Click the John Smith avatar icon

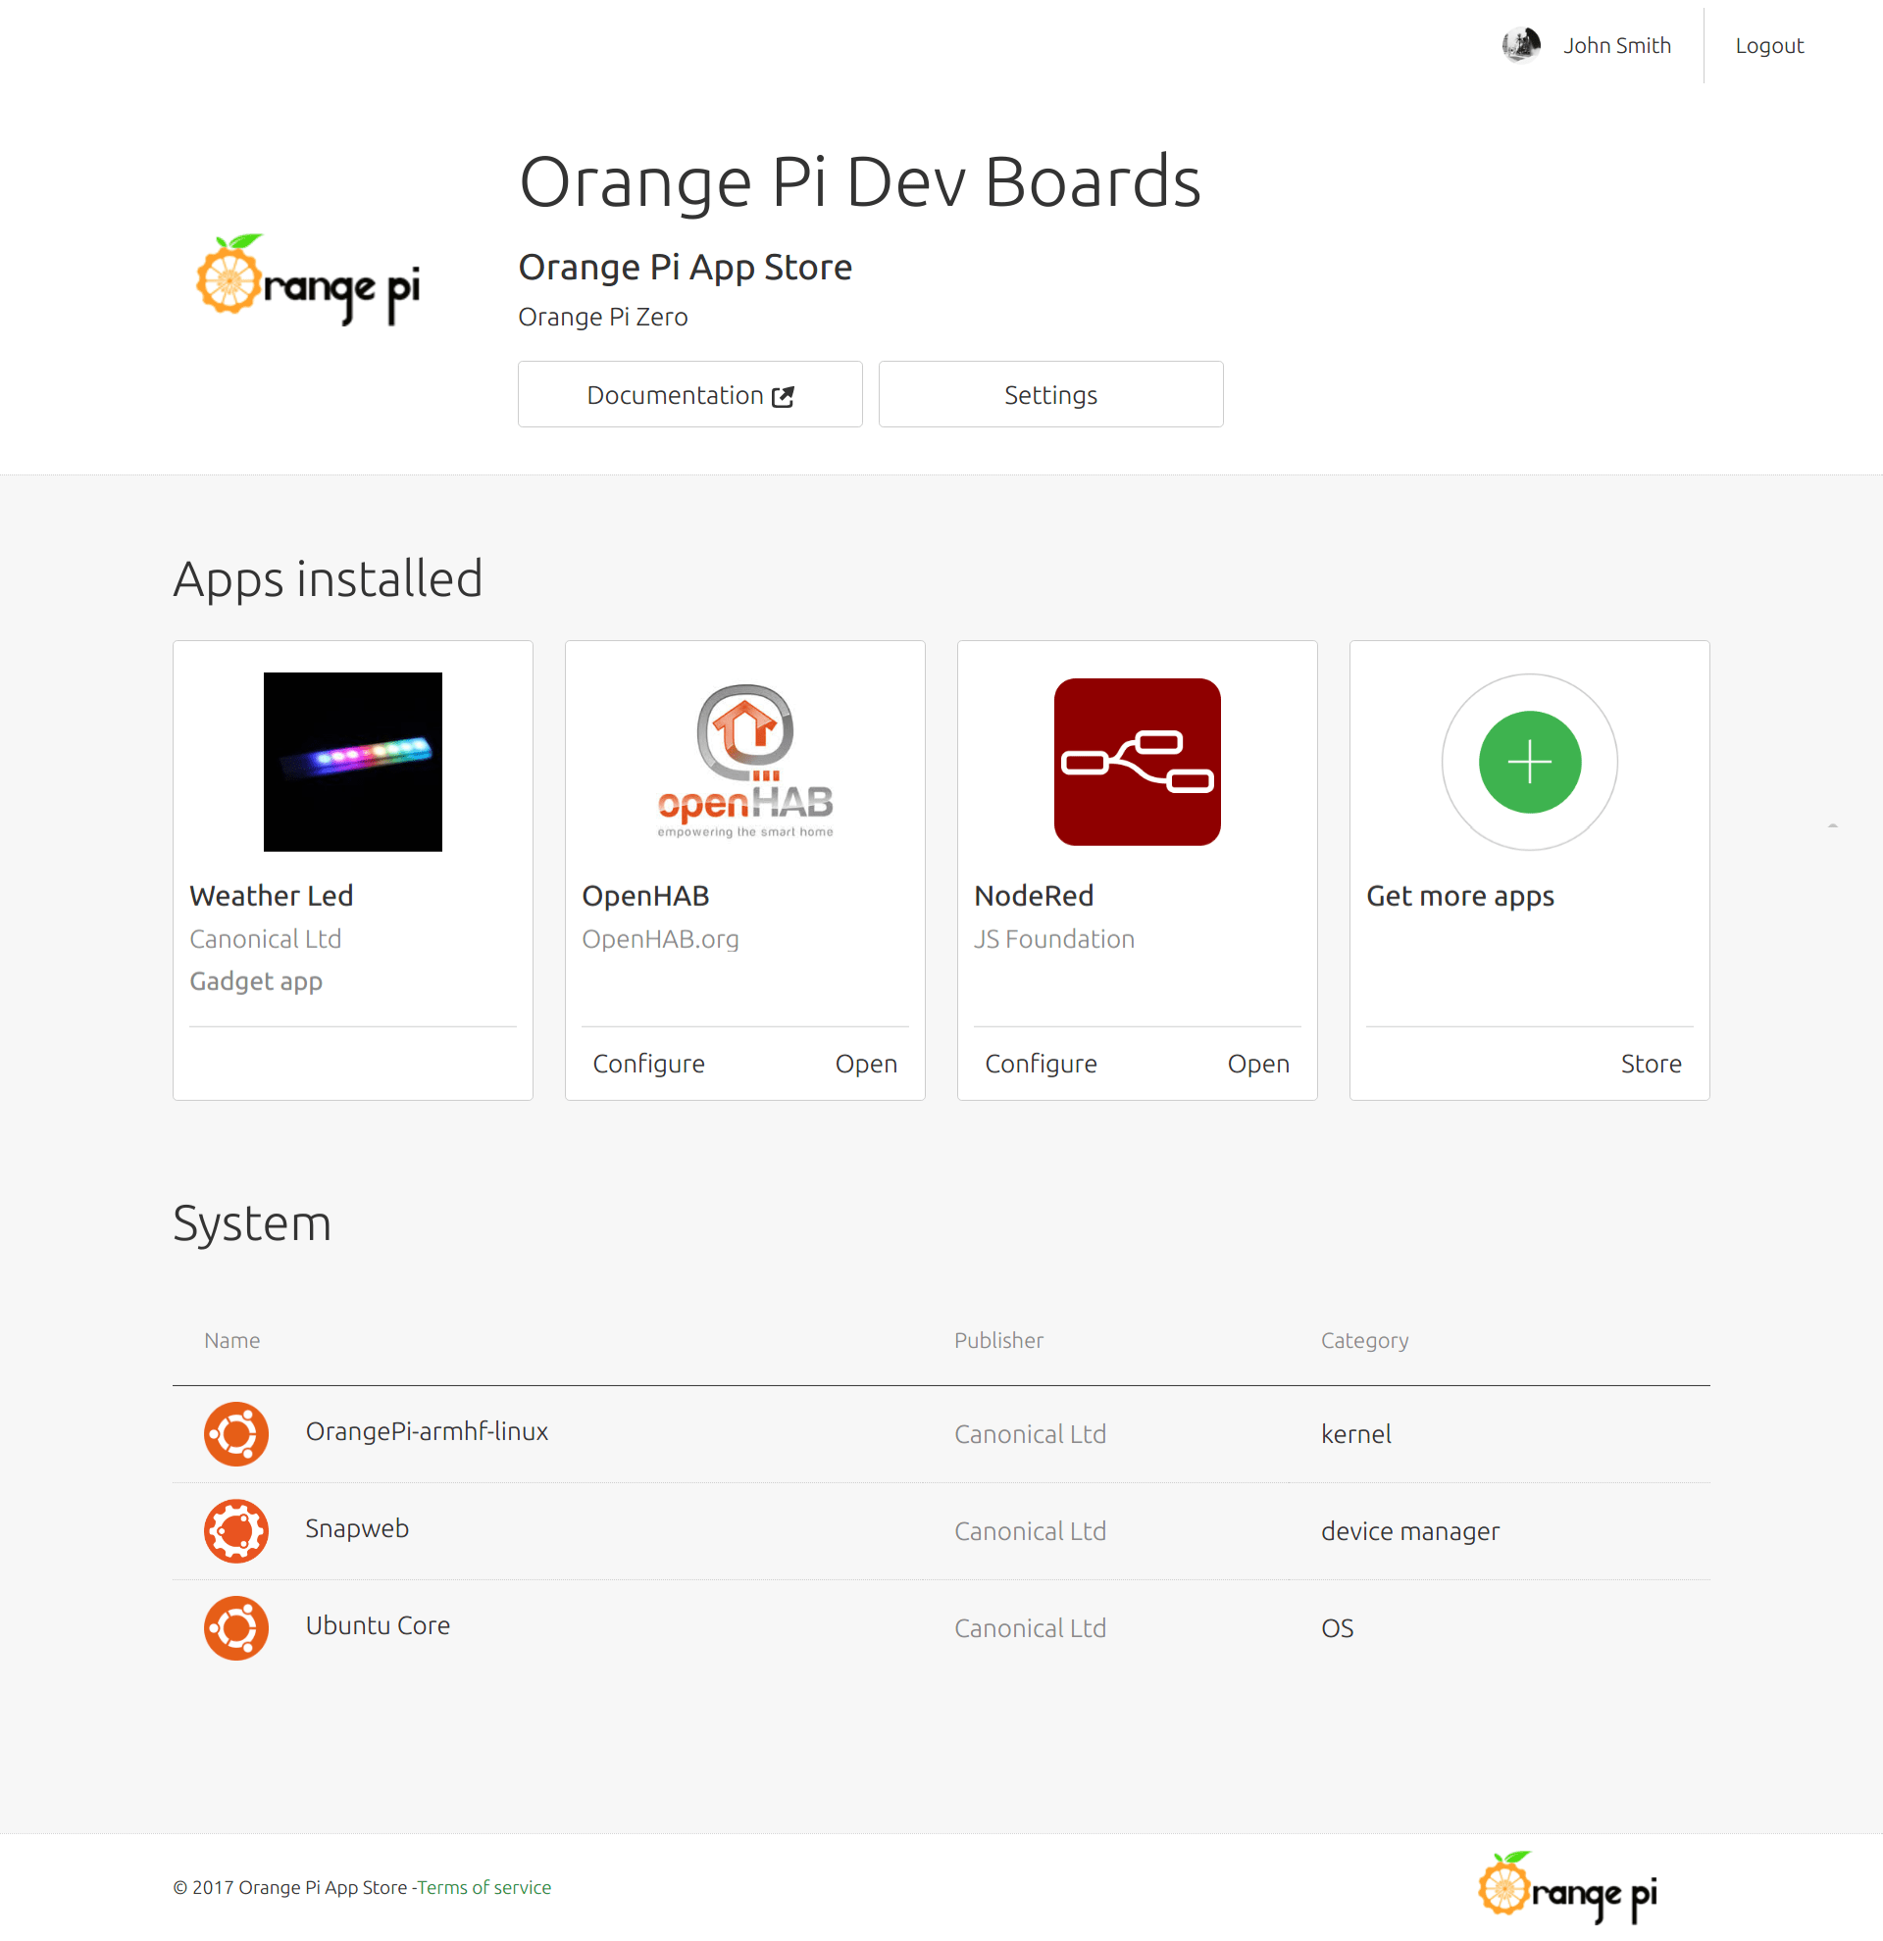1520,45
